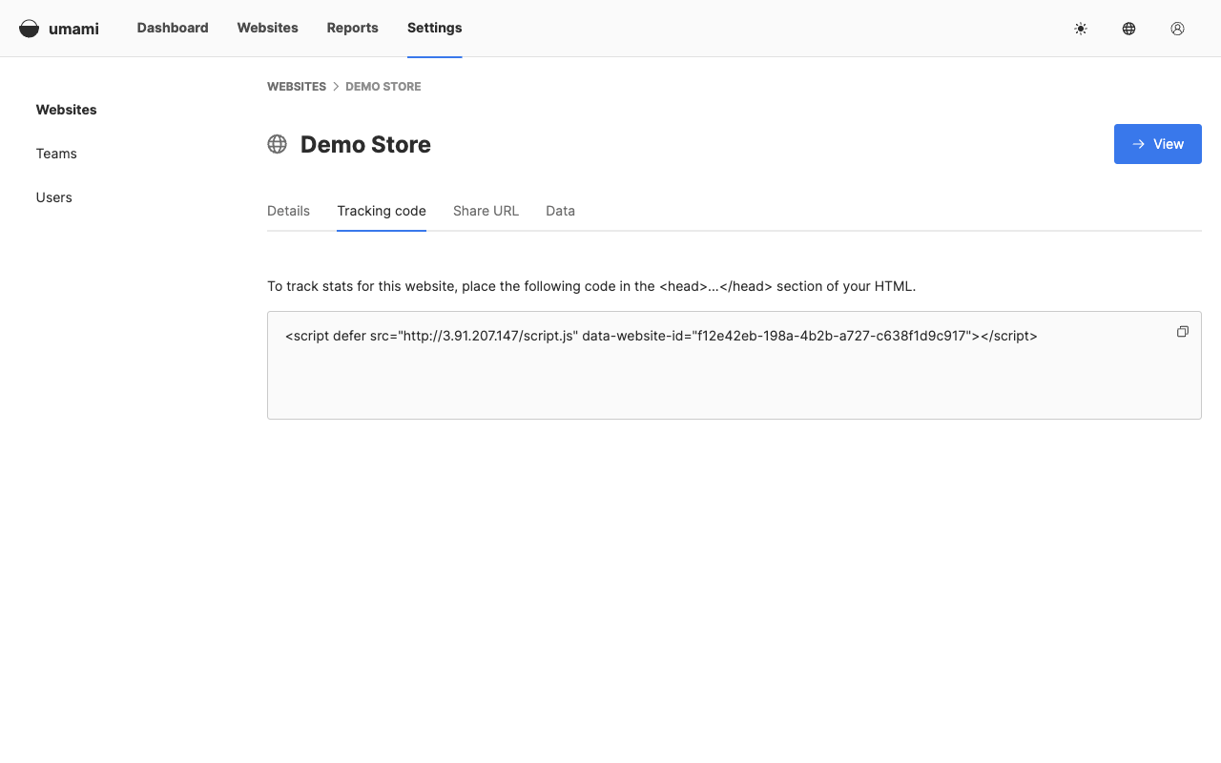This screenshot has height=763, width=1221.
Task: Click the Demo Store page heading
Action: pos(365,145)
